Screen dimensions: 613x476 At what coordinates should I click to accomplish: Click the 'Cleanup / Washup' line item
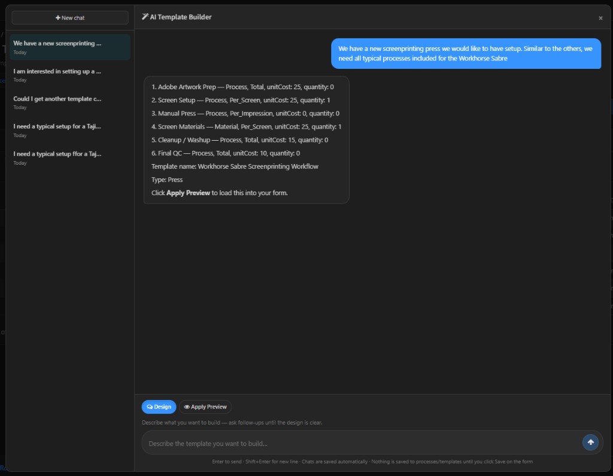coord(239,140)
